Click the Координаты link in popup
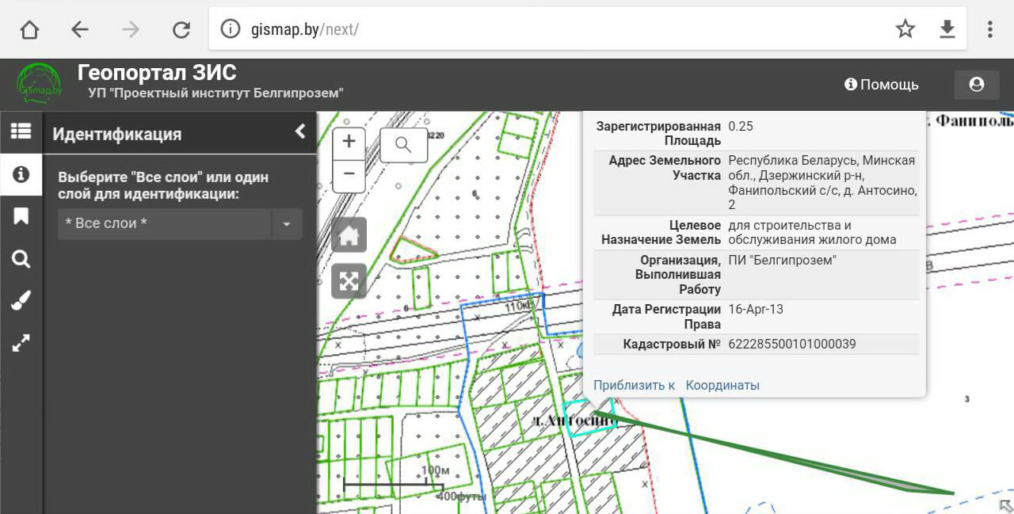 click(722, 386)
